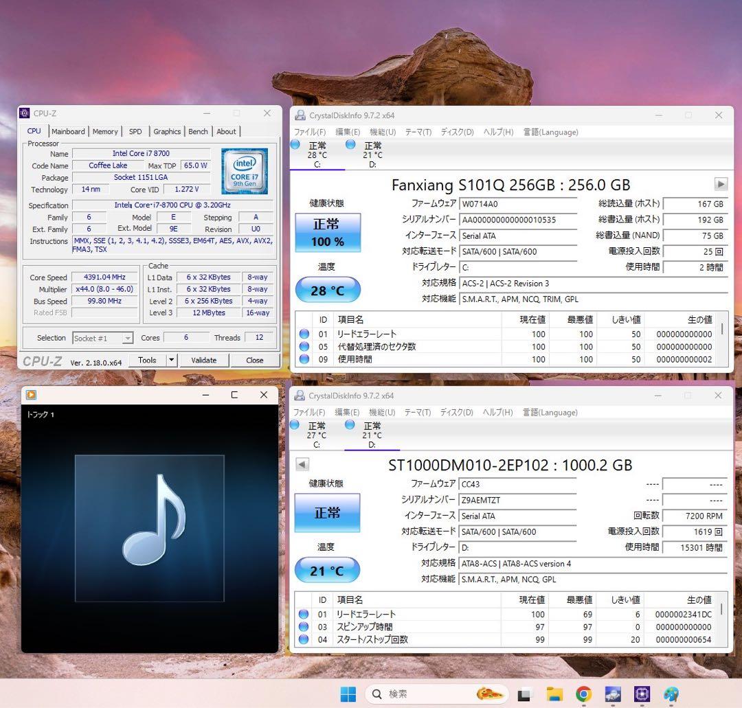
Task: Open Chrome from the taskbar
Action: [x=583, y=694]
